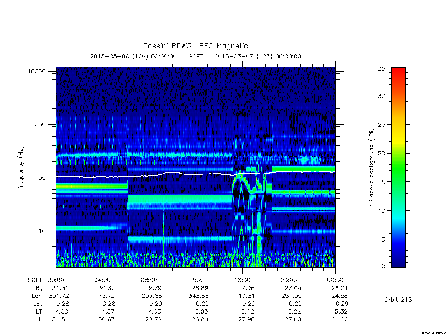Click the "25" colorbar tick label
This screenshot has width=447, height=335.
coord(381,125)
